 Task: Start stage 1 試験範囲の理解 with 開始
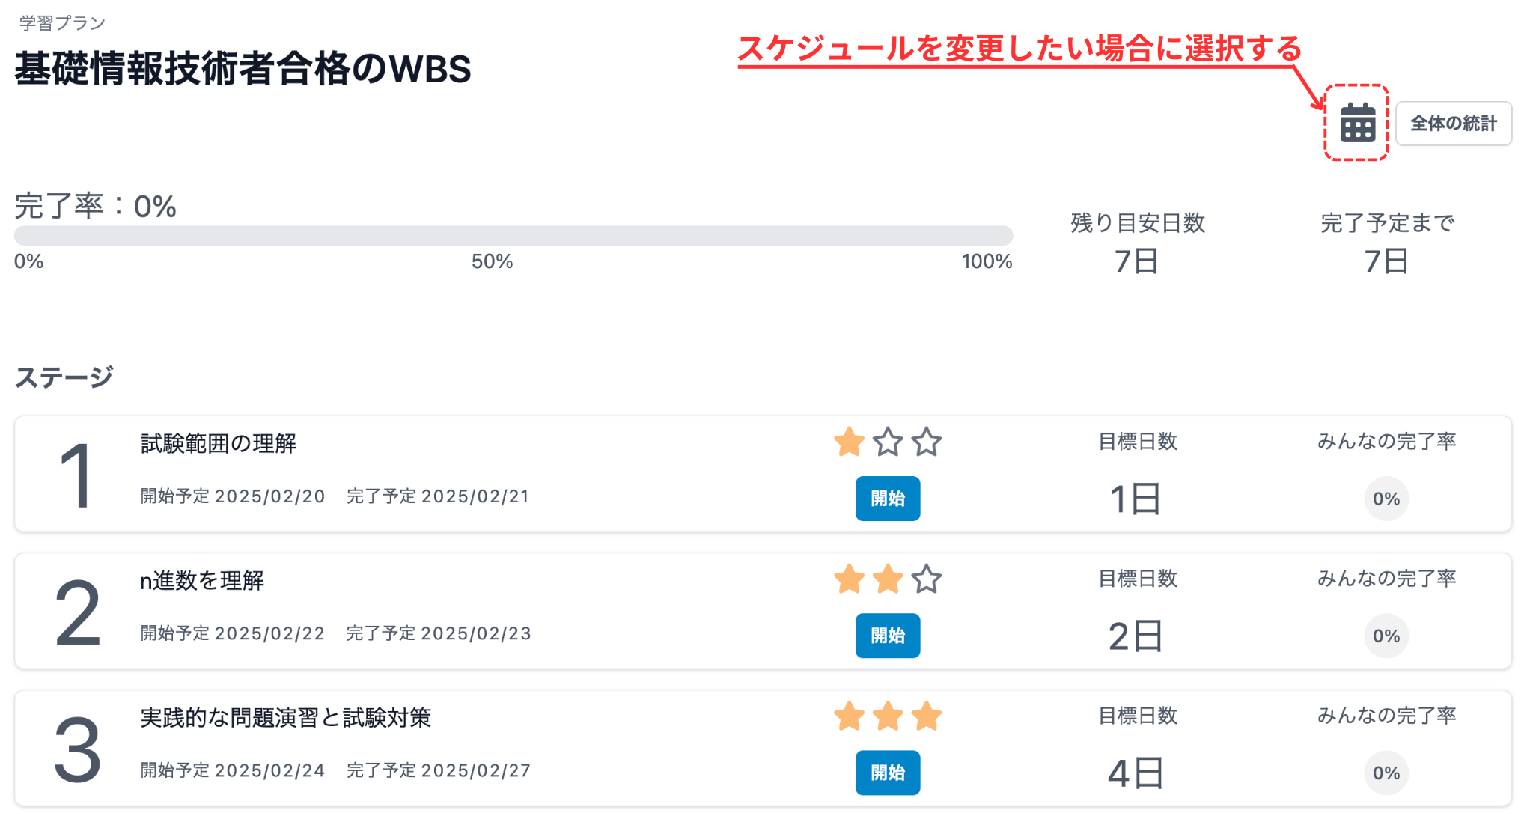tap(887, 499)
